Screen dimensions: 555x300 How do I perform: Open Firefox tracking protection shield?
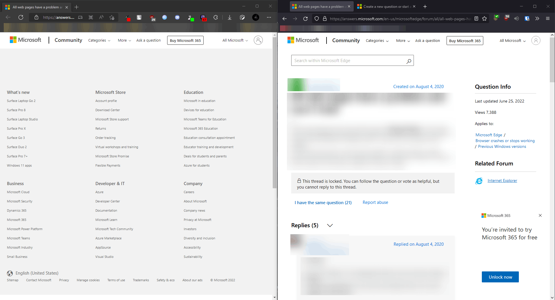click(317, 18)
